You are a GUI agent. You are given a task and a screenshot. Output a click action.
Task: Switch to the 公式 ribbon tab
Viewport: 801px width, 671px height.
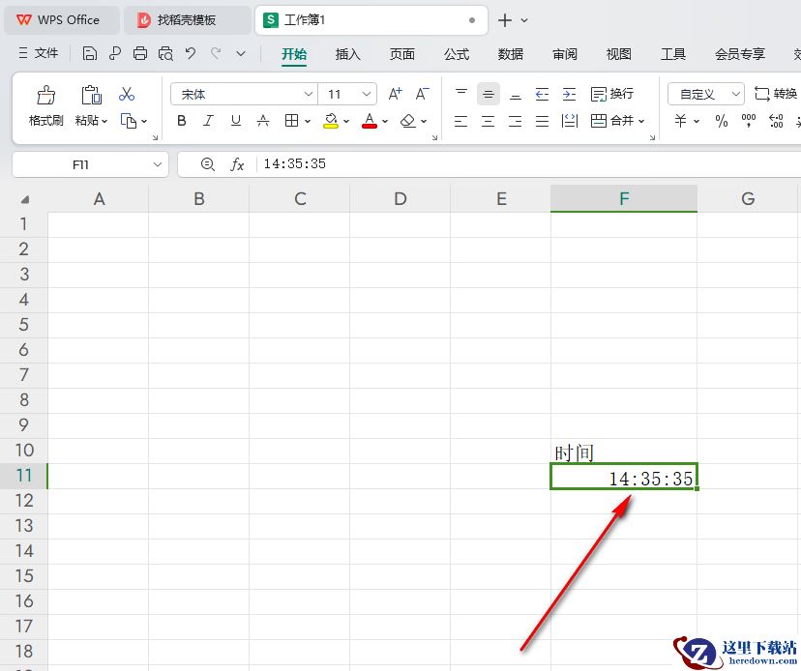[457, 54]
